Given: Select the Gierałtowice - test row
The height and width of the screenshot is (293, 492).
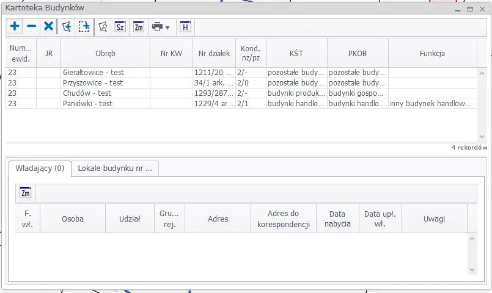Looking at the screenshot, I should click(x=93, y=73).
